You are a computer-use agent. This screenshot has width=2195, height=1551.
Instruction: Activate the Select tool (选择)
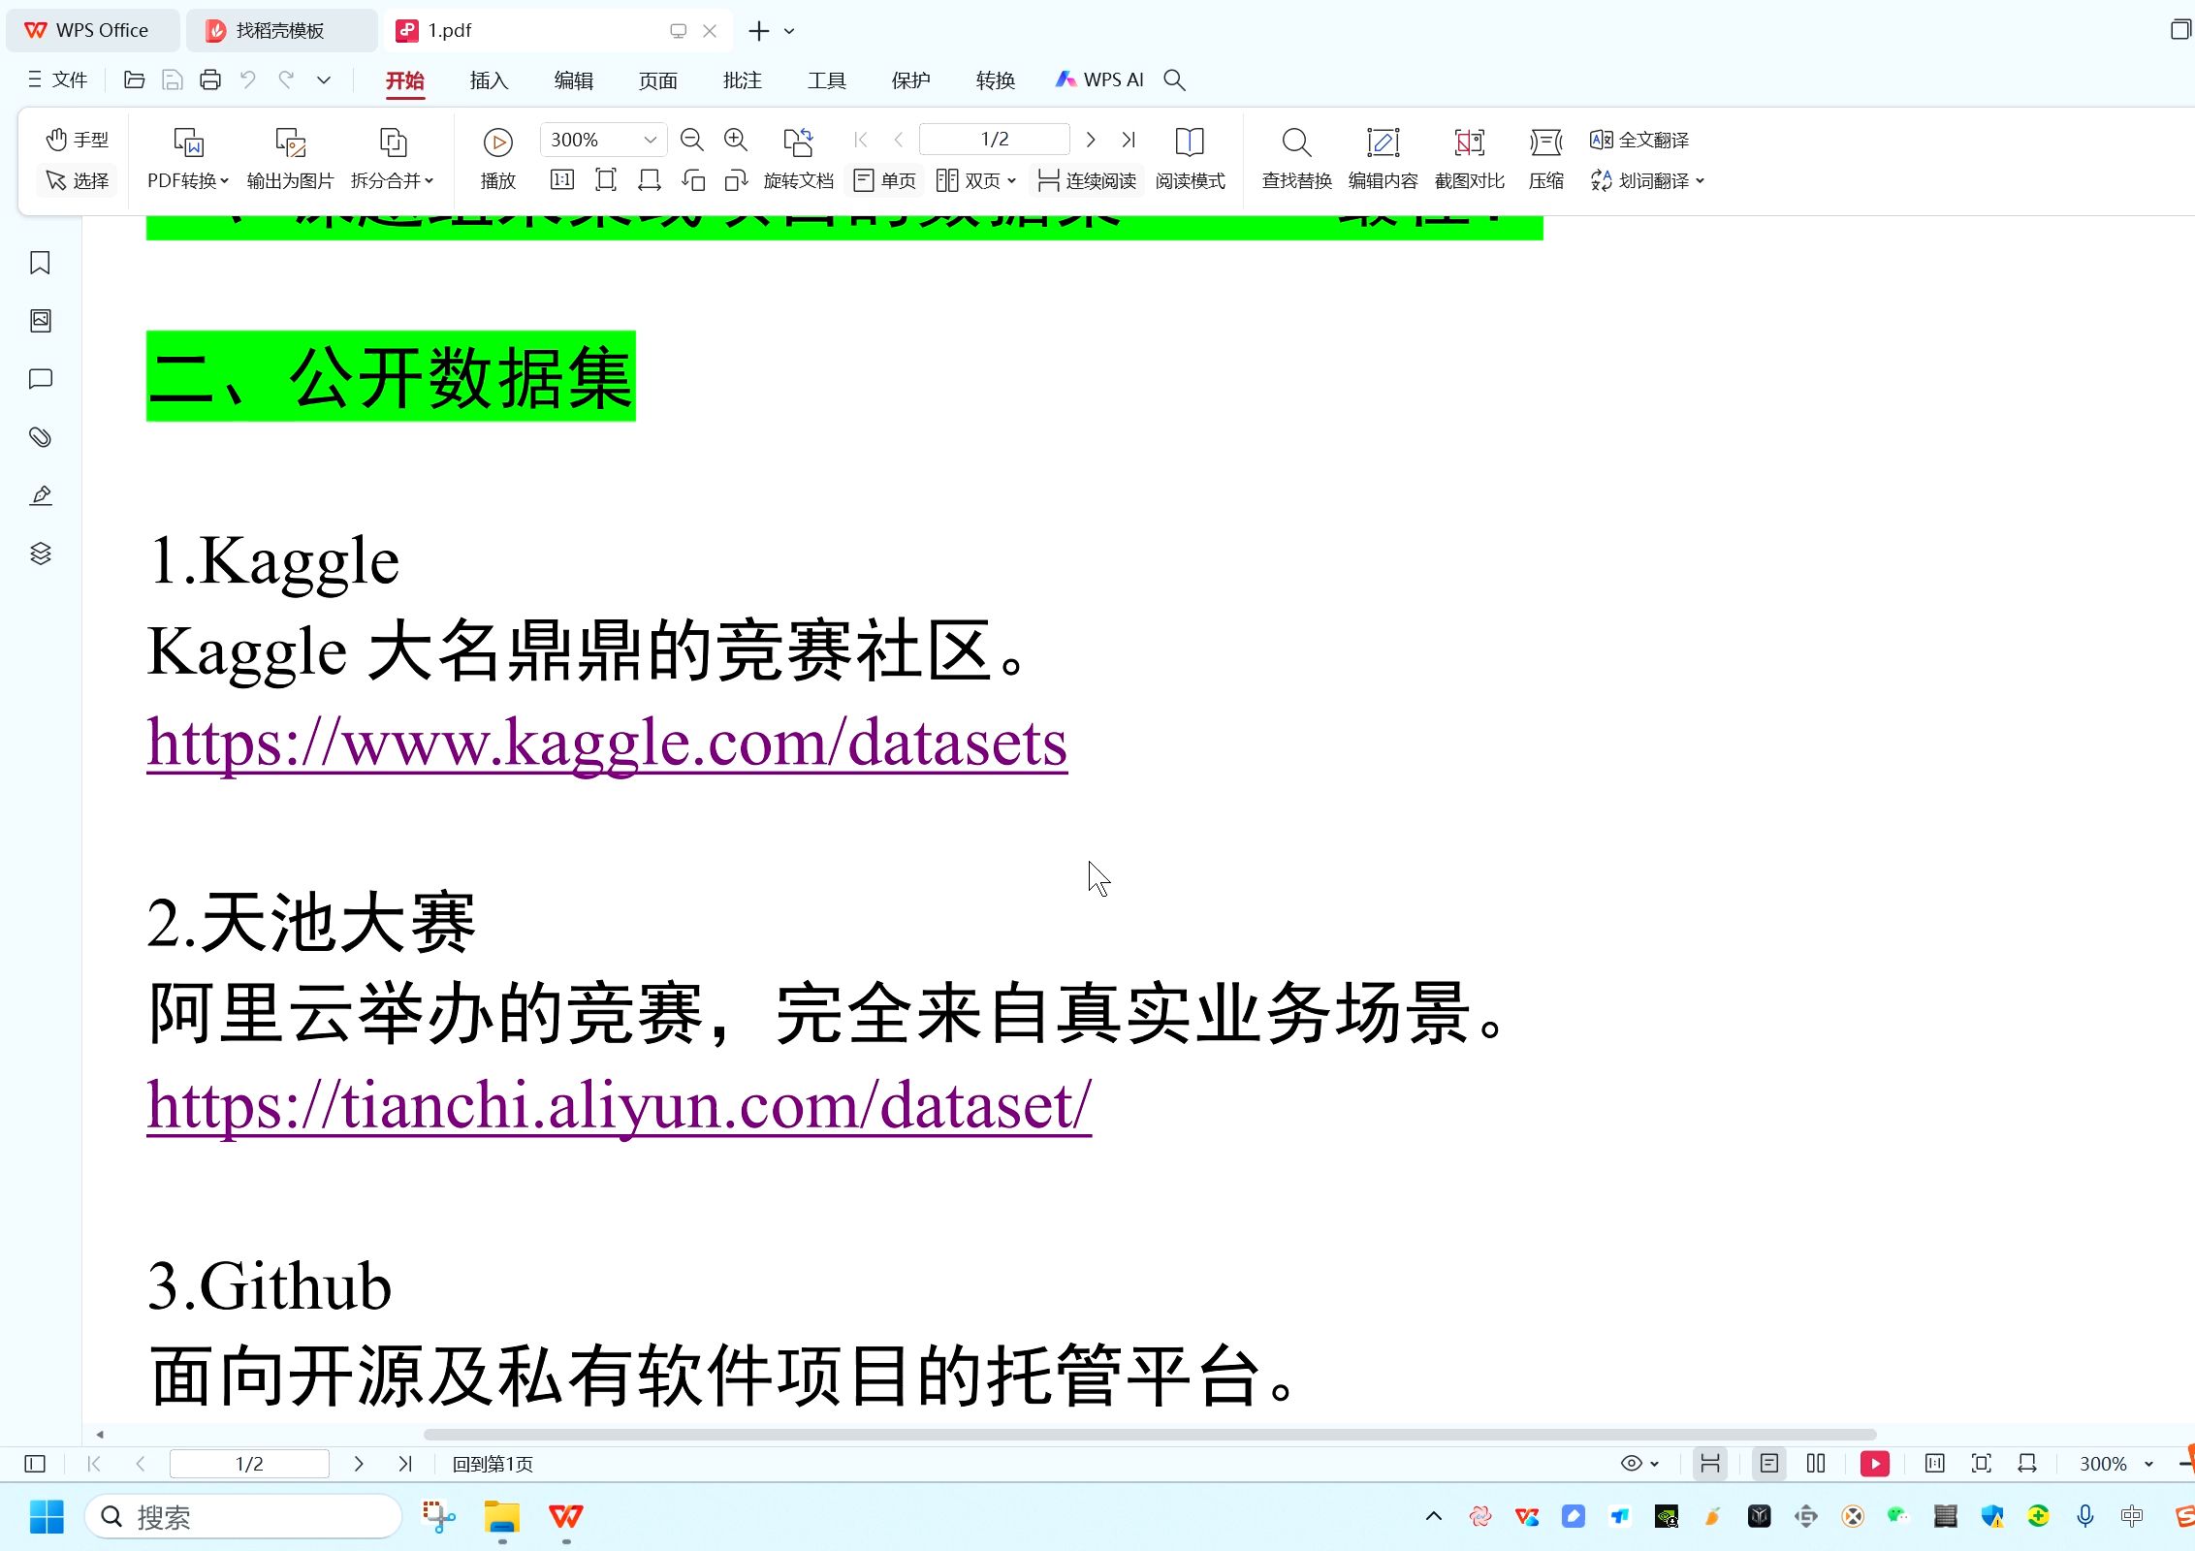point(78,180)
